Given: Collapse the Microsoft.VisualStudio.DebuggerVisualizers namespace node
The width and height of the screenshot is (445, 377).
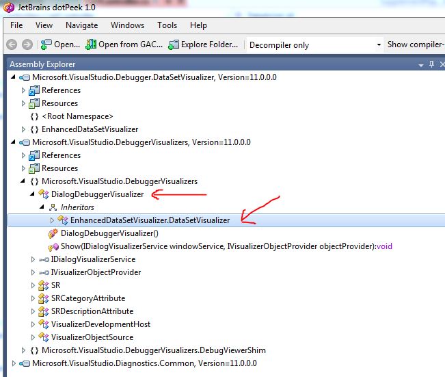Looking at the screenshot, I should coord(23,181).
